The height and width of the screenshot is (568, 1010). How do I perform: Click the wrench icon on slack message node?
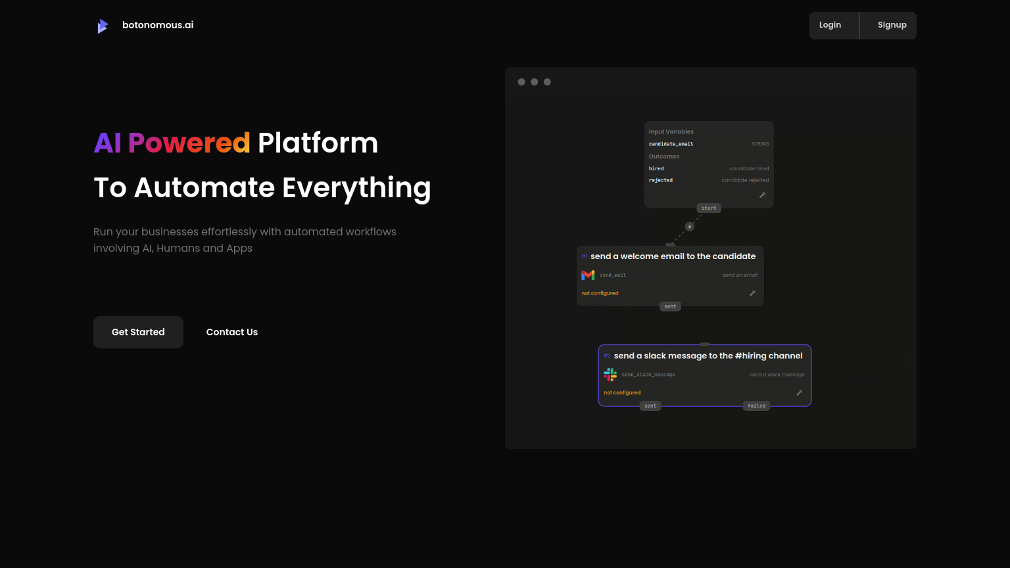click(800, 392)
